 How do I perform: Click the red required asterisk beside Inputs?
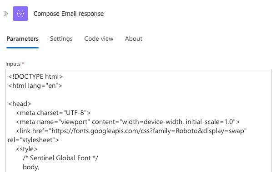coord(23,63)
